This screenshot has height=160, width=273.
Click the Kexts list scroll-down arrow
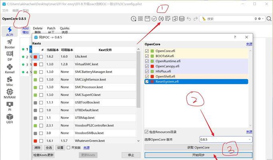tap(139, 141)
